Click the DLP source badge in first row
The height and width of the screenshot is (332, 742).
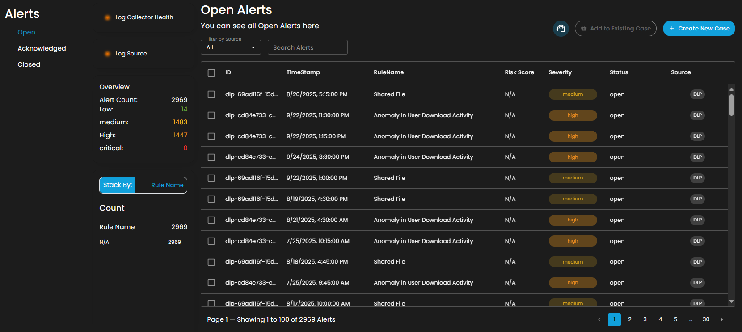click(697, 94)
